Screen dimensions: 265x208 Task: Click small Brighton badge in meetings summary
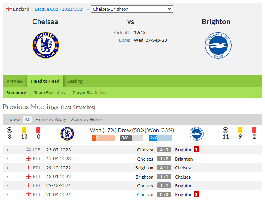[x=196, y=134]
